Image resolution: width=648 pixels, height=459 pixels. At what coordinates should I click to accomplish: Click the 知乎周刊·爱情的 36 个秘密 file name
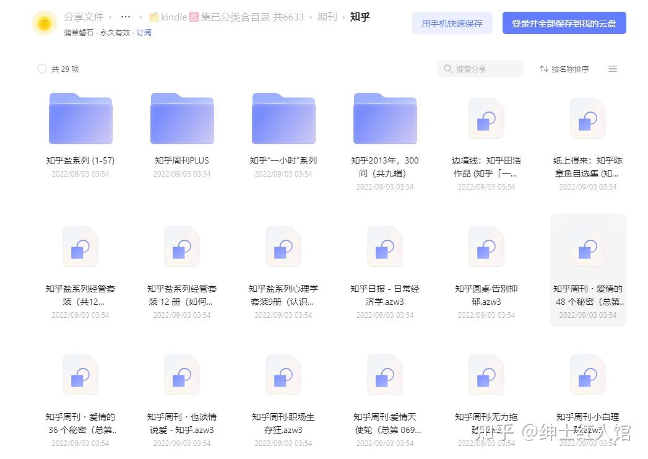(x=80, y=424)
